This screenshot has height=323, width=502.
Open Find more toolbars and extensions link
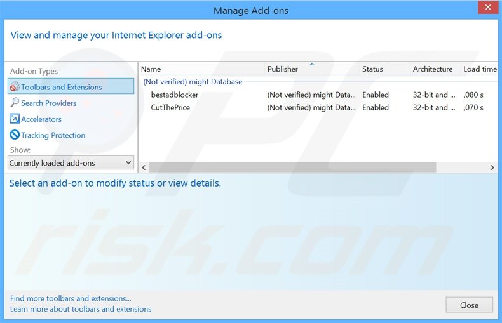(71, 298)
